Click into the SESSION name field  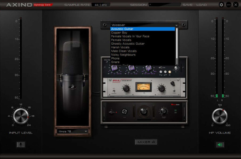(x=165, y=5)
